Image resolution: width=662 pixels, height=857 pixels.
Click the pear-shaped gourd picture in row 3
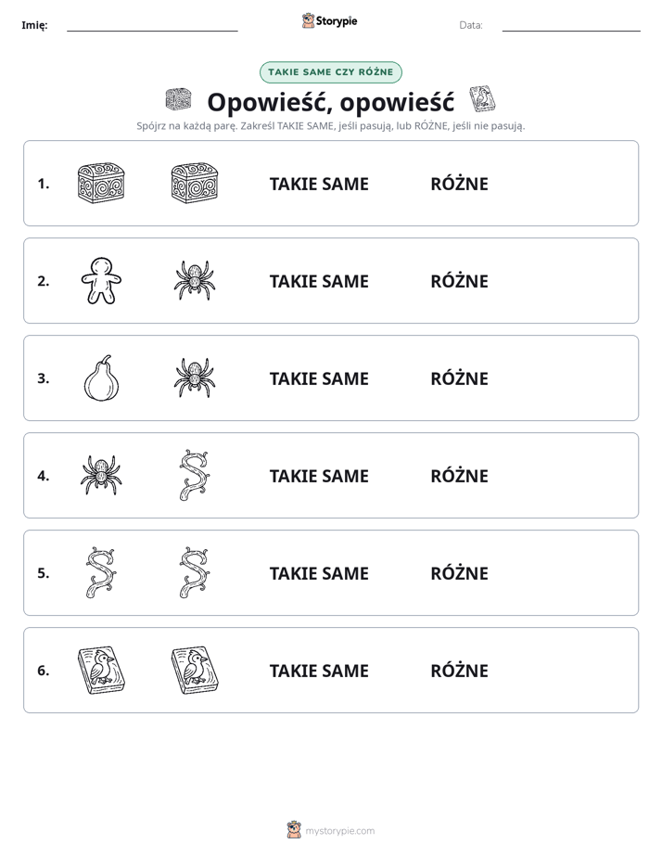[x=102, y=378]
